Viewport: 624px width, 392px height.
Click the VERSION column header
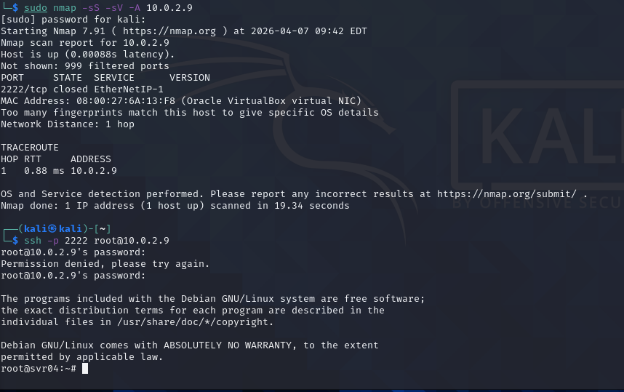[x=190, y=78]
